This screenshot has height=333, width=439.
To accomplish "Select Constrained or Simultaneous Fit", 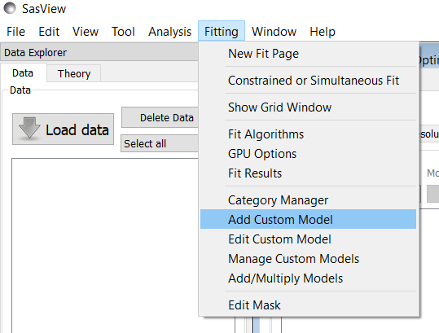I will tap(308, 81).
